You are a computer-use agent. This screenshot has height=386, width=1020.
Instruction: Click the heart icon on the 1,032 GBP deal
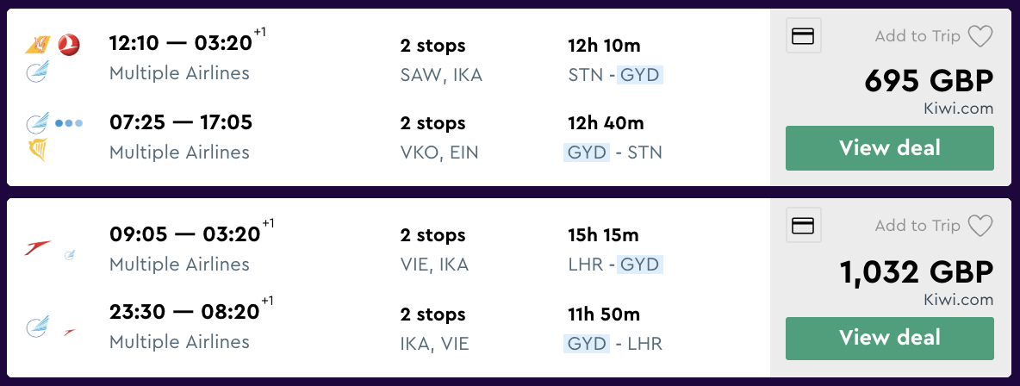click(980, 226)
